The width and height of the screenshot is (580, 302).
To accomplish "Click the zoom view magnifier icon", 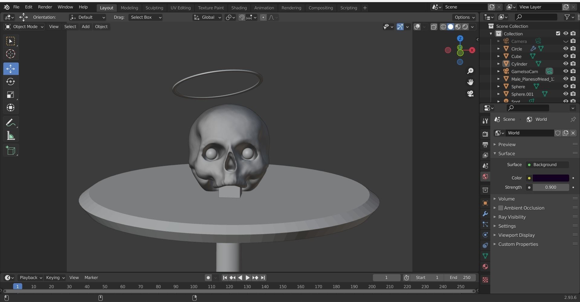I will (470, 71).
